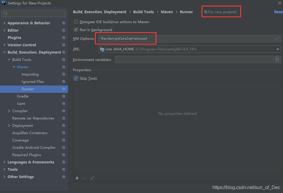Viewport: 283px width, 193px height.
Task: Click the copy icon next to Arquillian Containers
Action: pos(64,133)
